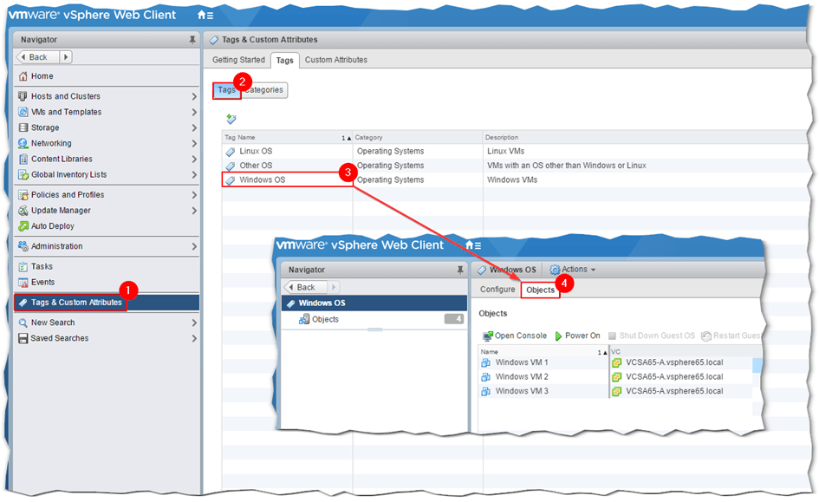
Task: Click the New Tag icon above table
Action: (231, 119)
